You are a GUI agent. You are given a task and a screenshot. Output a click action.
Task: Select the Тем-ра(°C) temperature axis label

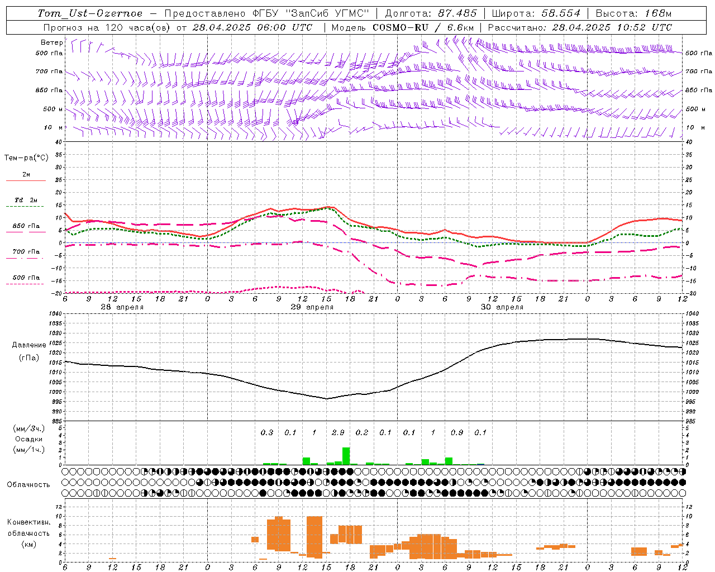[x=26, y=158]
